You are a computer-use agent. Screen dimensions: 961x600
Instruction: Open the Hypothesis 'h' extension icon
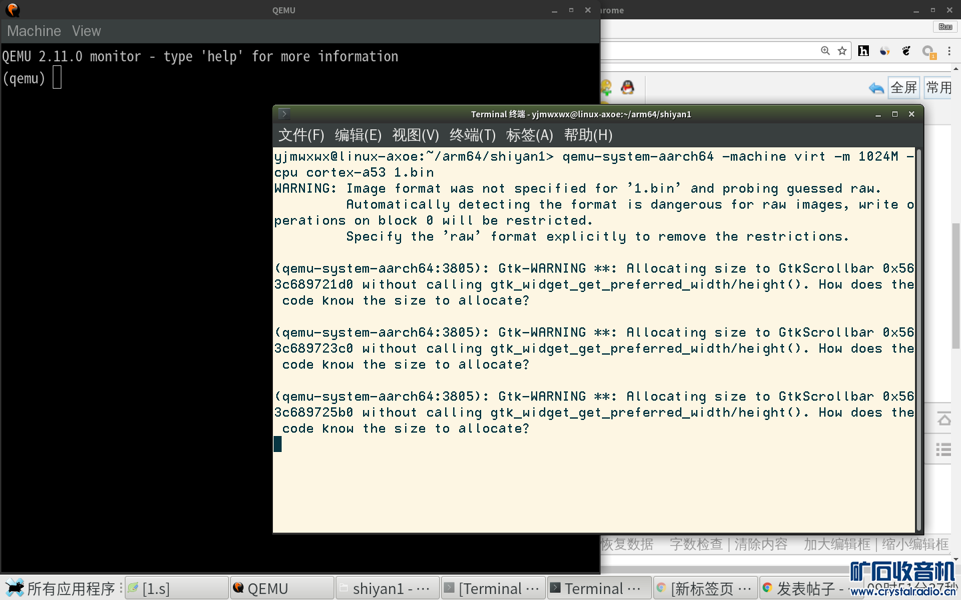[864, 51]
